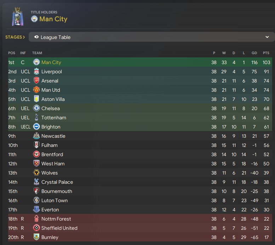Open Man City title holders link
The height and width of the screenshot is (245, 275).
53,19
